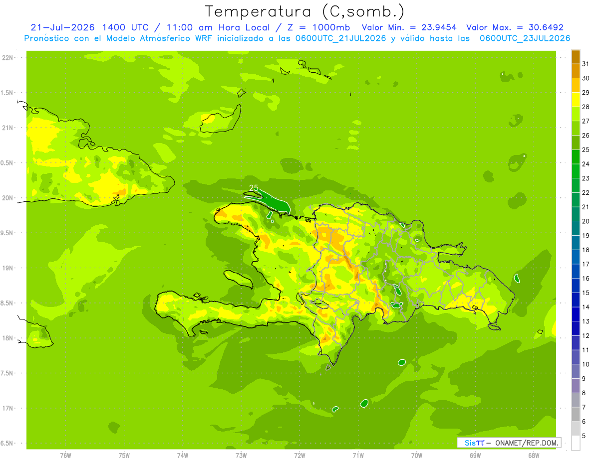
Task: Click the '9.5N' latitude label
Action: pyautogui.click(x=7, y=233)
